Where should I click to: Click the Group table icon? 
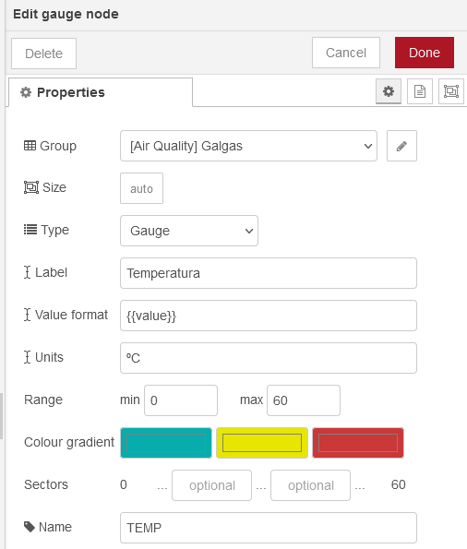(x=30, y=145)
